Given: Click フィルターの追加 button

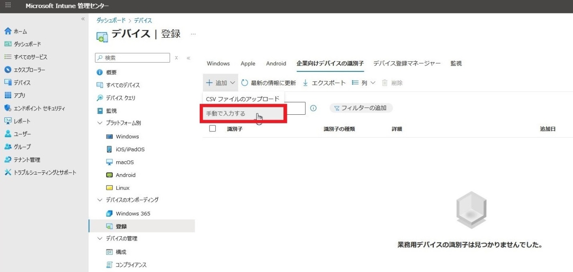Looking at the screenshot, I should (361, 108).
